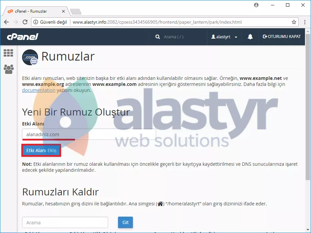
Task: Click the page vertical scrollbar thumb
Action: [x=308, y=107]
